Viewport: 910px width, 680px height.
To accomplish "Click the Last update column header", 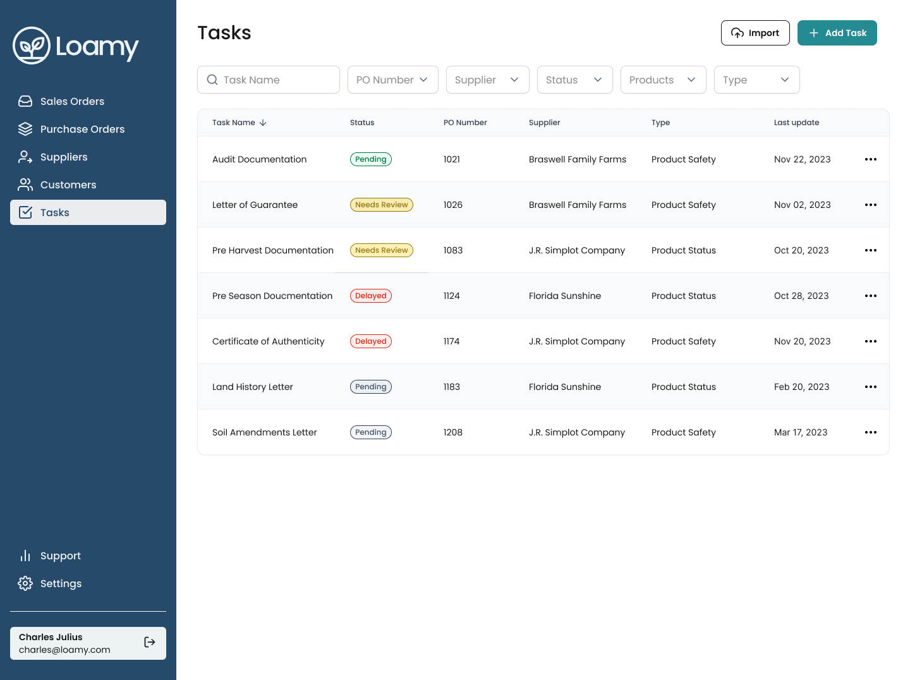I will [796, 123].
